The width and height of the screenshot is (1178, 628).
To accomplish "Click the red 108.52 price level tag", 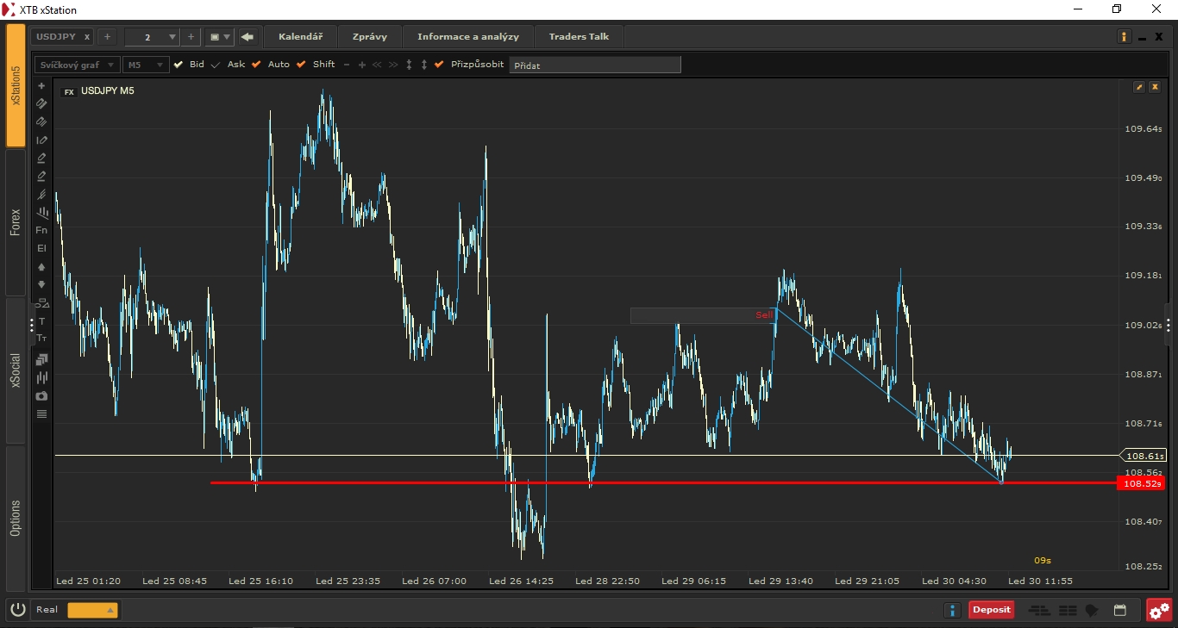I will pyautogui.click(x=1142, y=483).
